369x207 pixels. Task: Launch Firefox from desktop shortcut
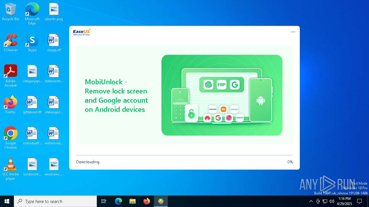11,105
